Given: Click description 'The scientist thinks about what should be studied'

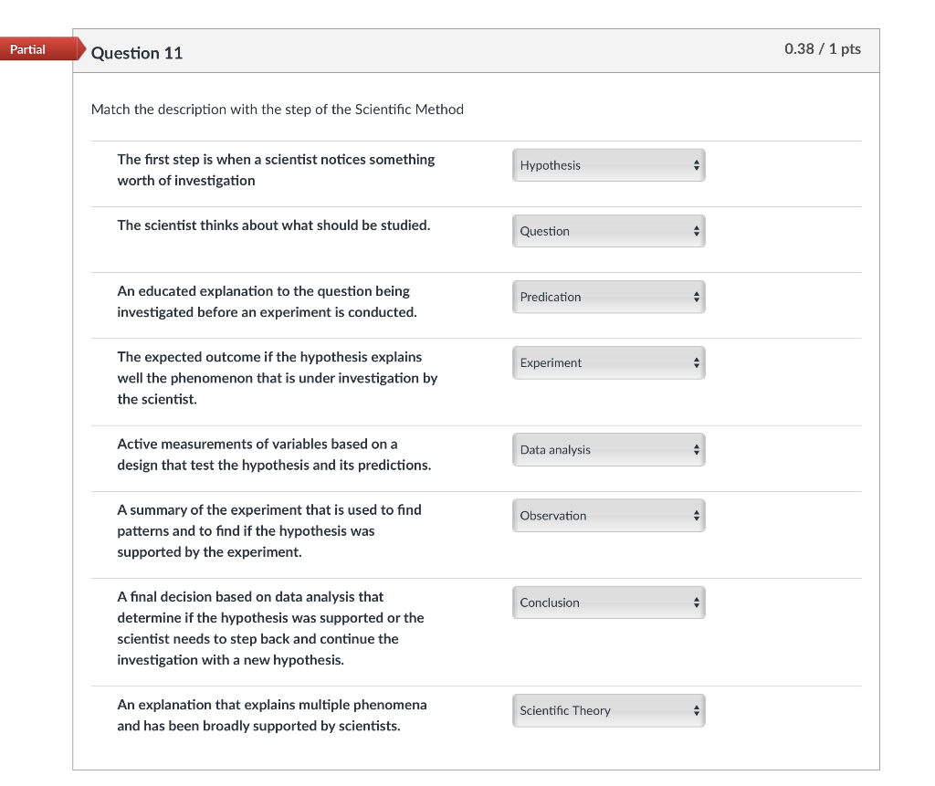Looking at the screenshot, I should pyautogui.click(x=274, y=225).
